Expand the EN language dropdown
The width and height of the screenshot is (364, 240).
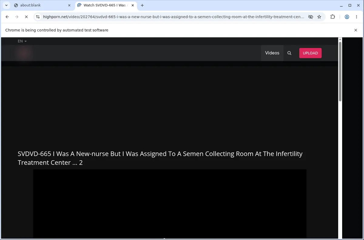[x=22, y=41]
